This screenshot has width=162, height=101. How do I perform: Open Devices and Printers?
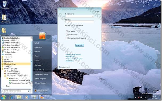41,74
